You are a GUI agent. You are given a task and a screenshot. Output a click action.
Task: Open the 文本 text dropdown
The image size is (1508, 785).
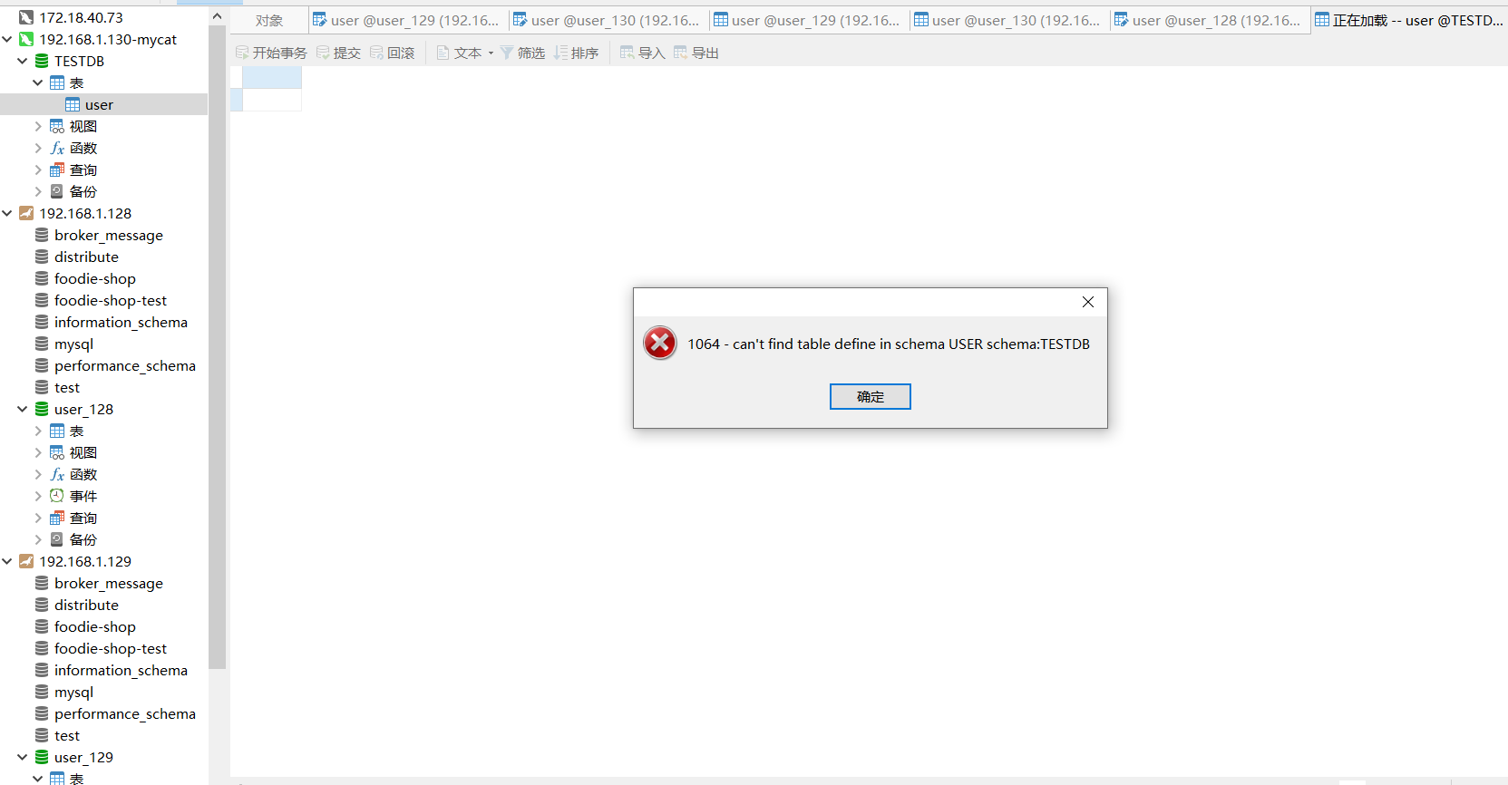pyautogui.click(x=465, y=53)
